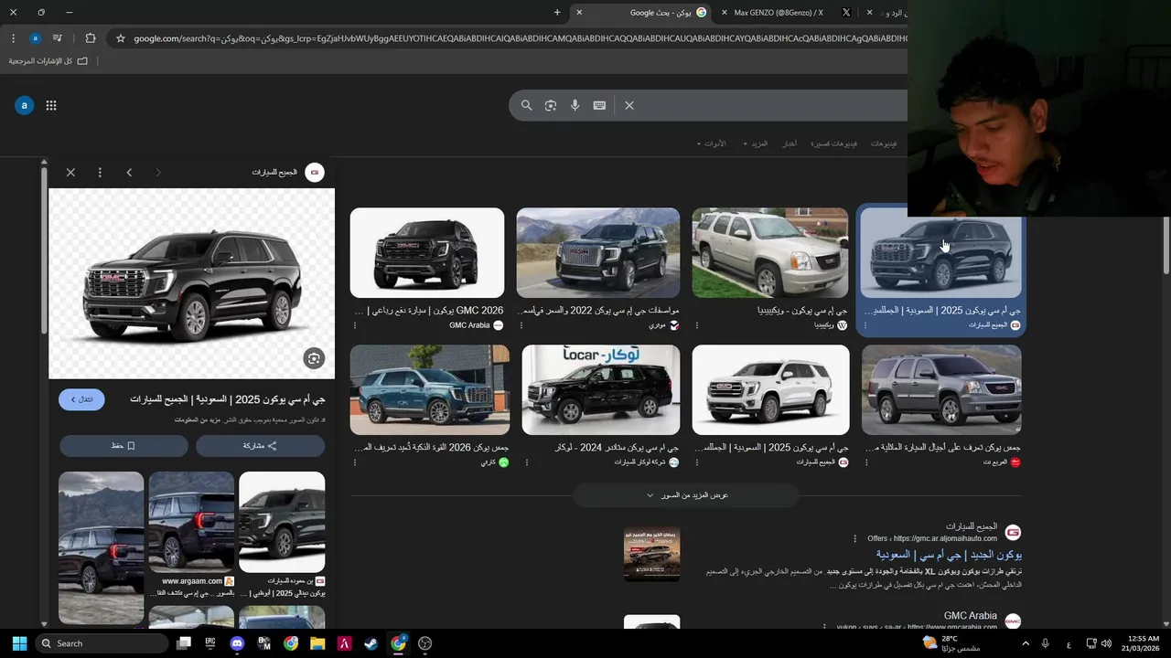Open Epic Games launcher from taskbar
The height and width of the screenshot is (658, 1171).
210,643
